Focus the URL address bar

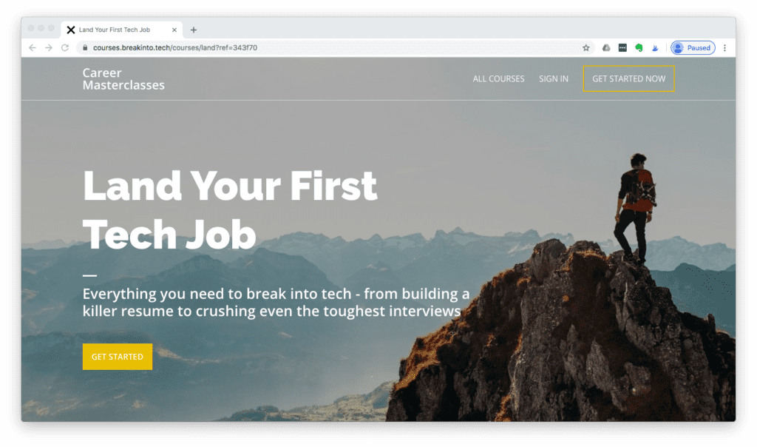pyautogui.click(x=333, y=48)
